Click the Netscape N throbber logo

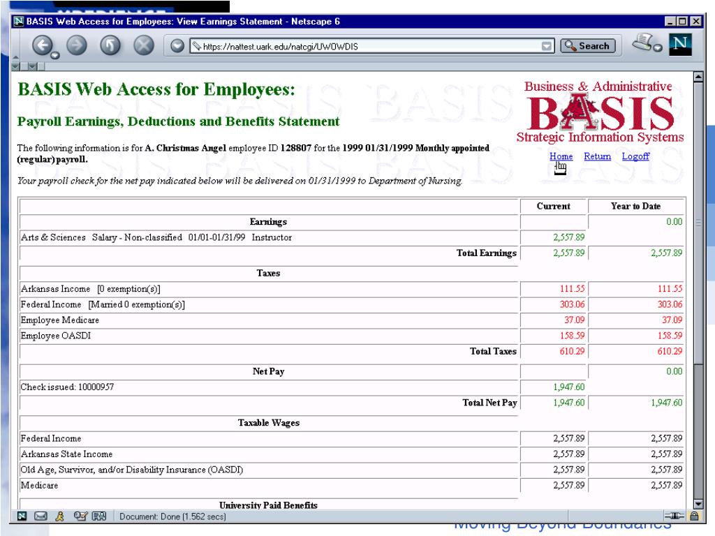[x=680, y=44]
